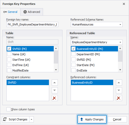129x125 pixels.
Task: Click down arrow of Table columns scrollbar
Action: point(56,70)
